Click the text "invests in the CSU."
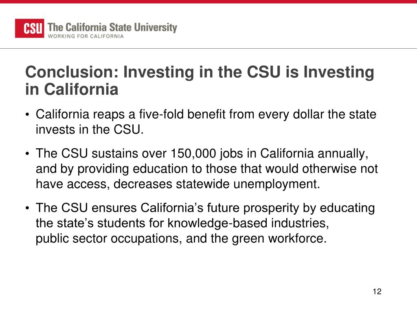The width and height of the screenshot is (417, 312). point(90,130)
